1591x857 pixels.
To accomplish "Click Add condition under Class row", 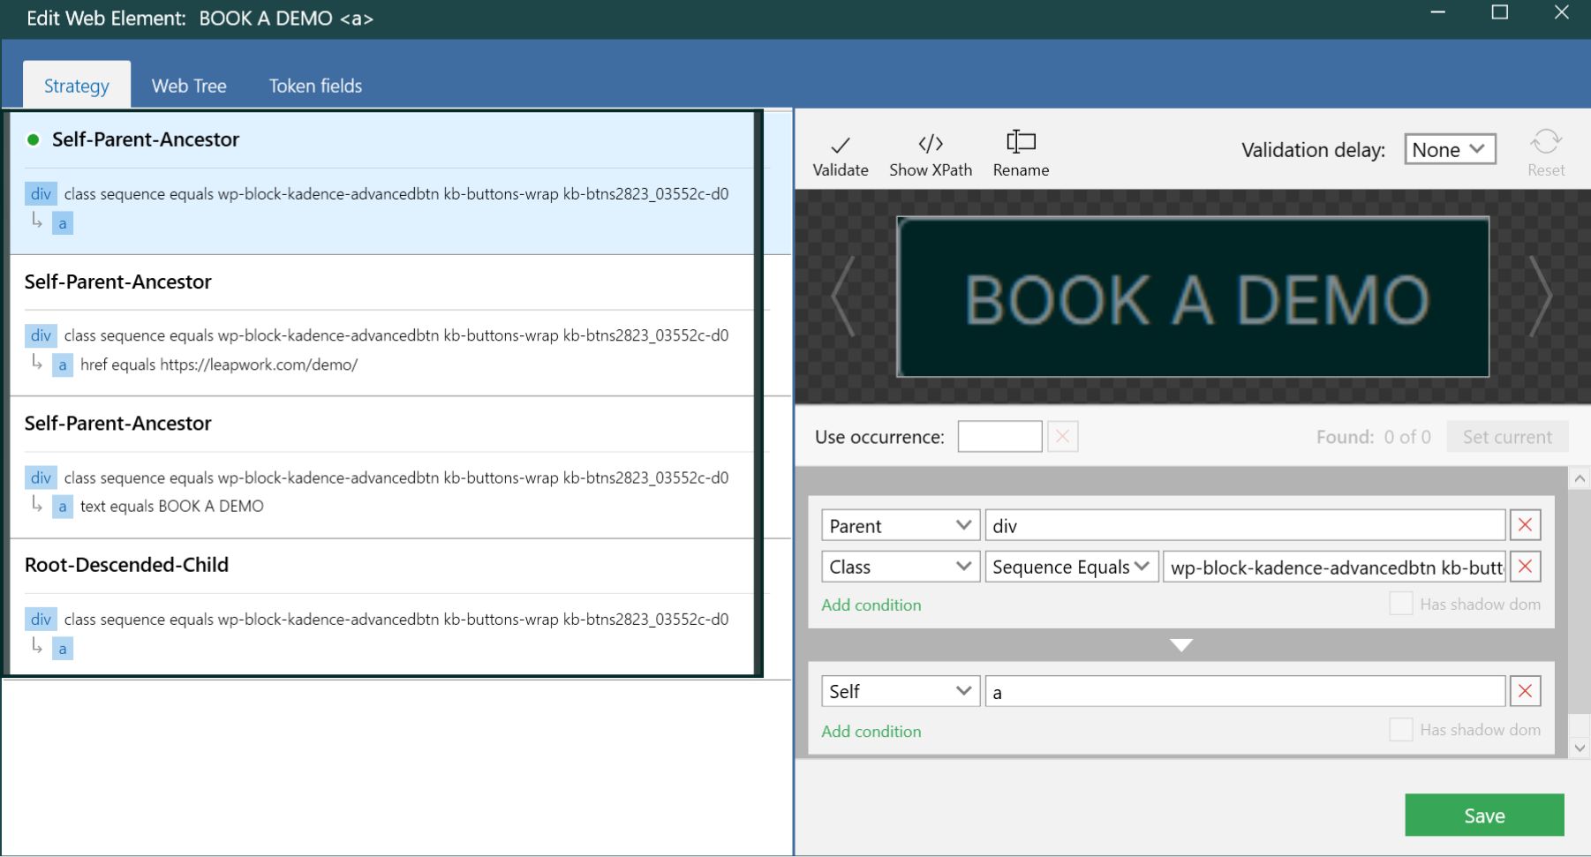I will click(871, 605).
